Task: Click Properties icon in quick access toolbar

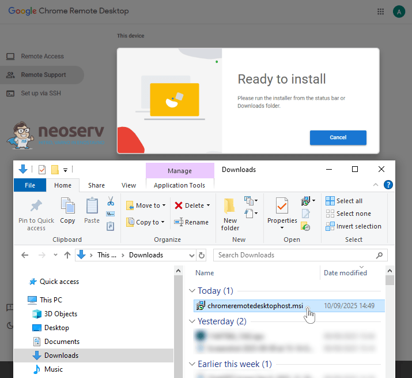Action: [42, 170]
